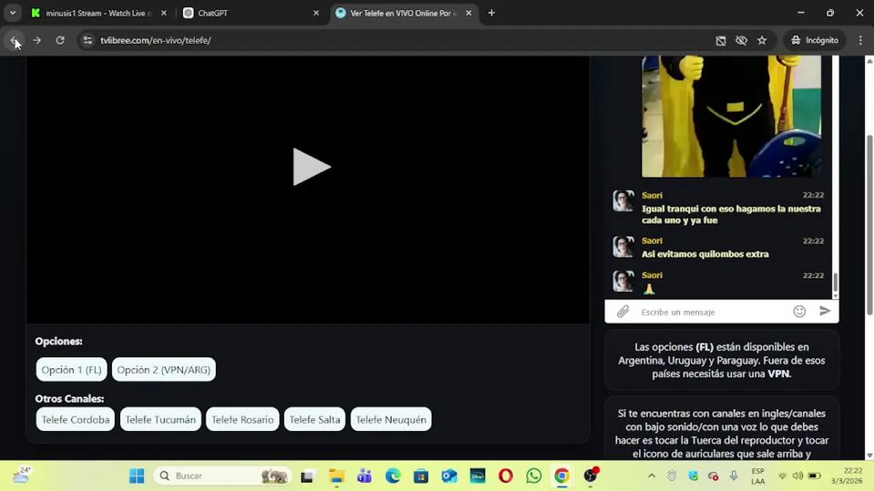Launch Microsoft Edge from the taskbar
874x491 pixels.
(x=393, y=476)
